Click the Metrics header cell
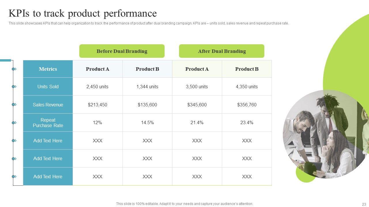 [x=48, y=69]
